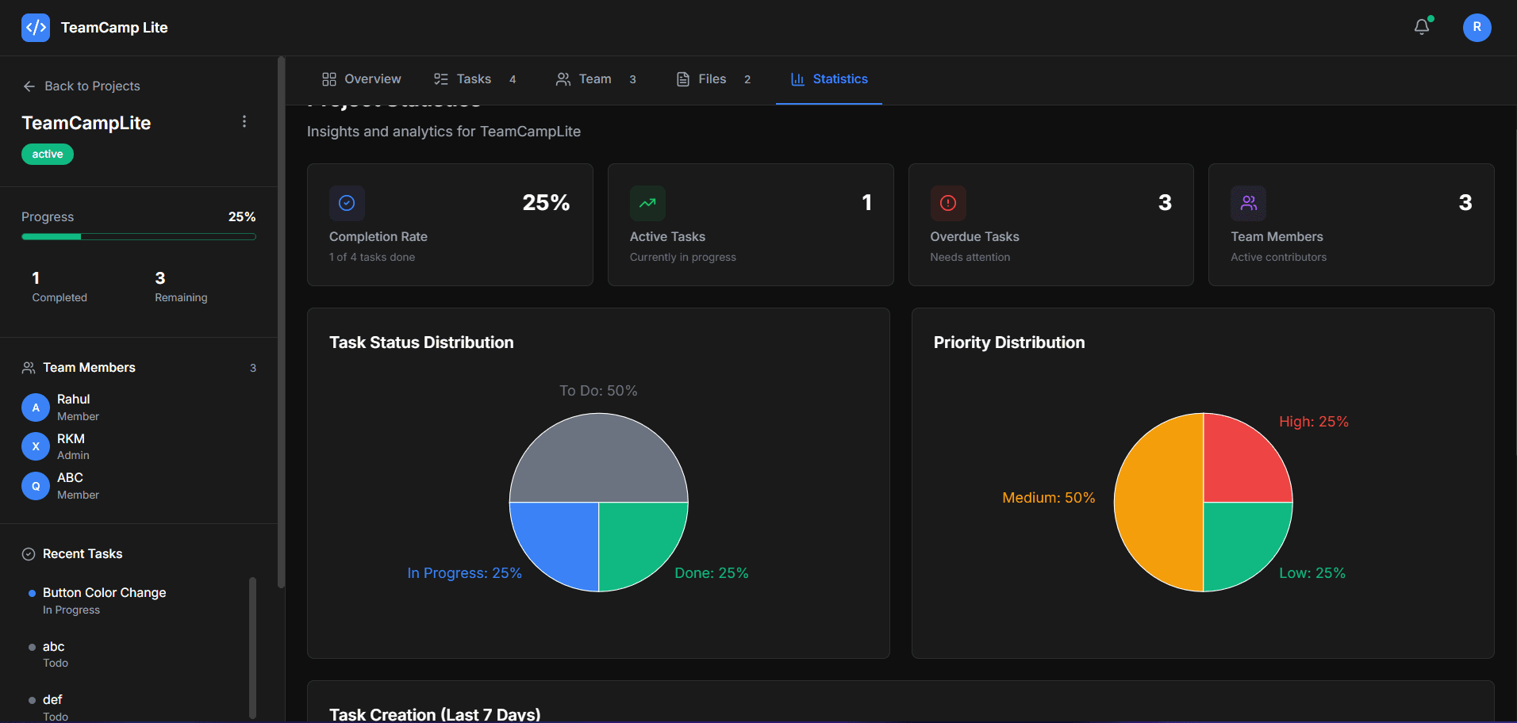Click the green Low priority pie slice
The width and height of the screenshot is (1517, 723).
coord(1242,541)
